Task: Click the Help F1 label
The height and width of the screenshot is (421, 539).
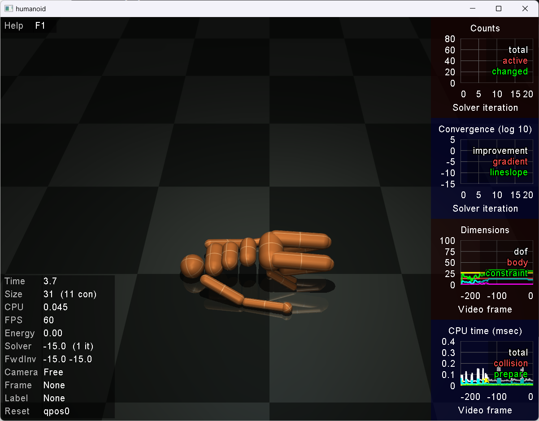Action: point(25,26)
